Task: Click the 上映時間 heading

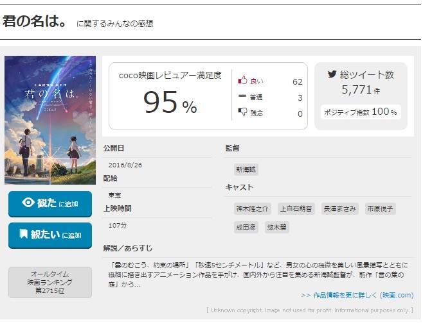Action: click(117, 208)
